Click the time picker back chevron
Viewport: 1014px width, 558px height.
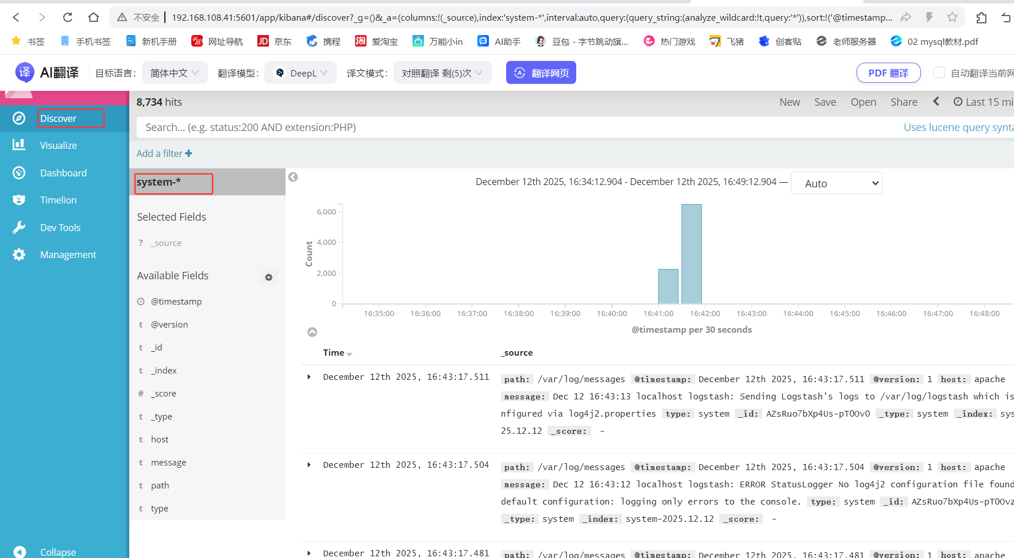936,101
